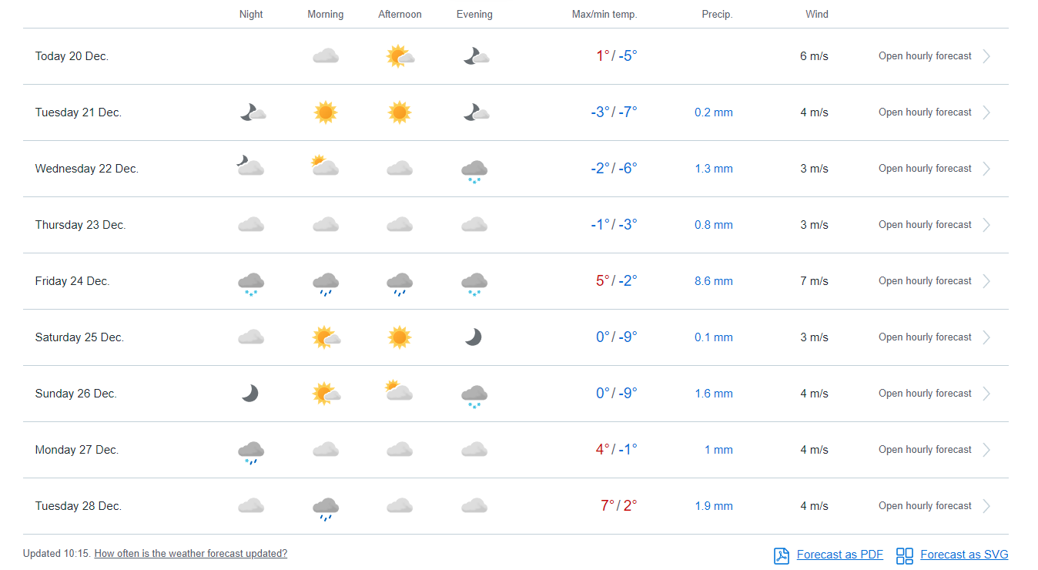This screenshot has height=570, width=1038.
Task: Expand the chevron for Sunday 26 Dec. row
Action: click(986, 394)
